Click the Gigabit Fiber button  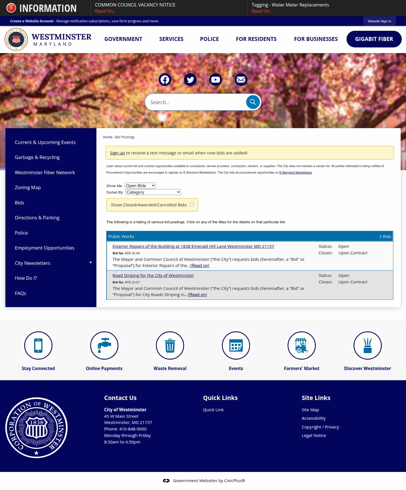(374, 39)
